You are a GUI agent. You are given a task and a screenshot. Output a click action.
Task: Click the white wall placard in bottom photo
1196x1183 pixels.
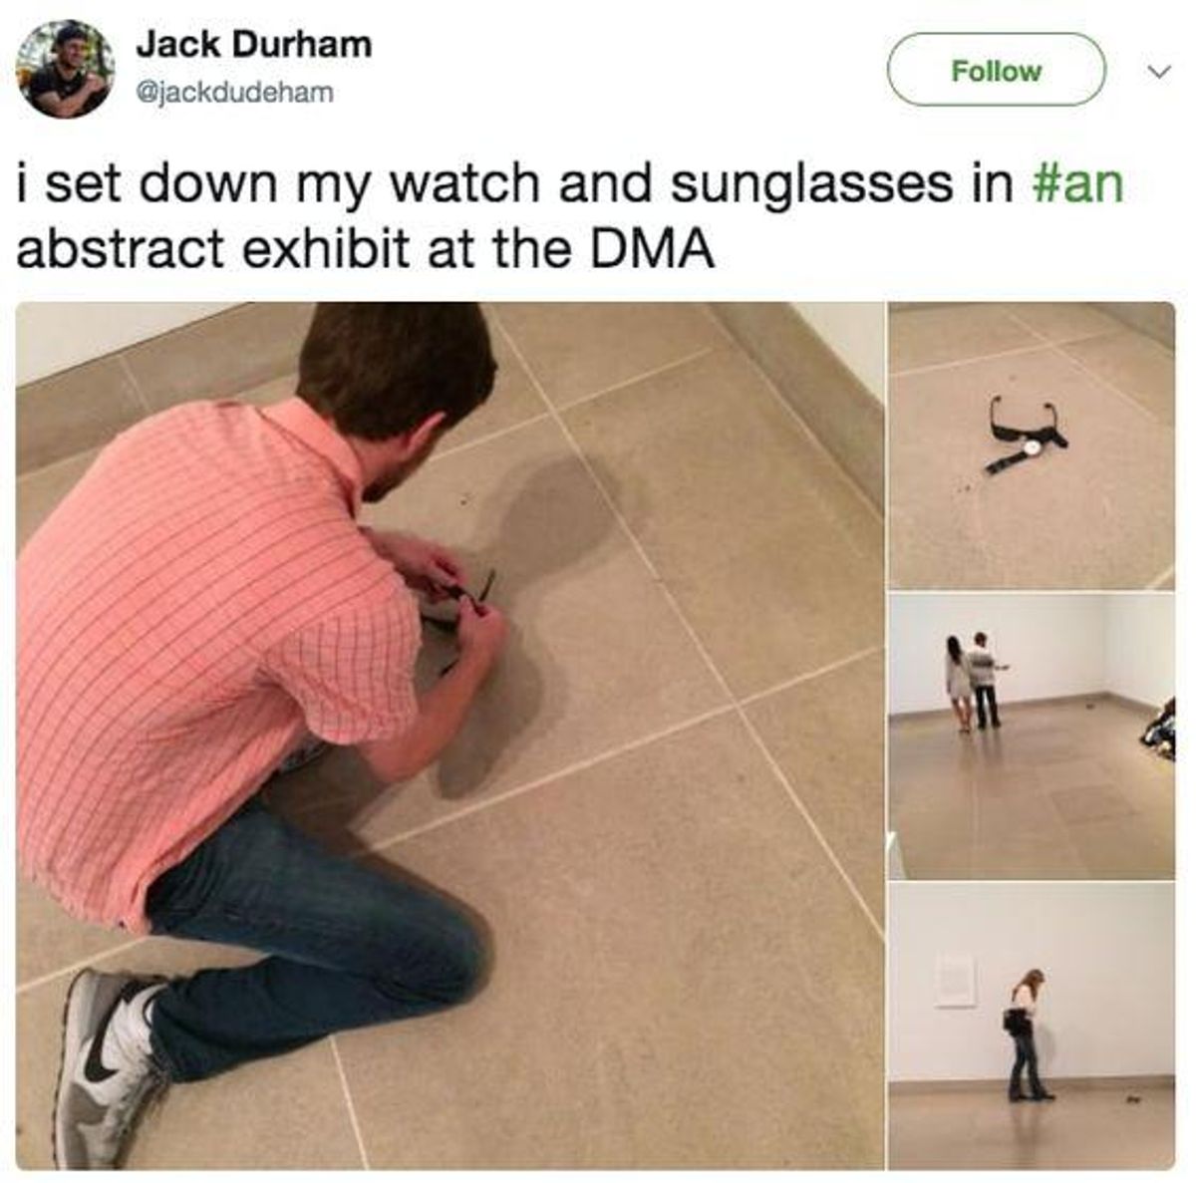click(955, 981)
